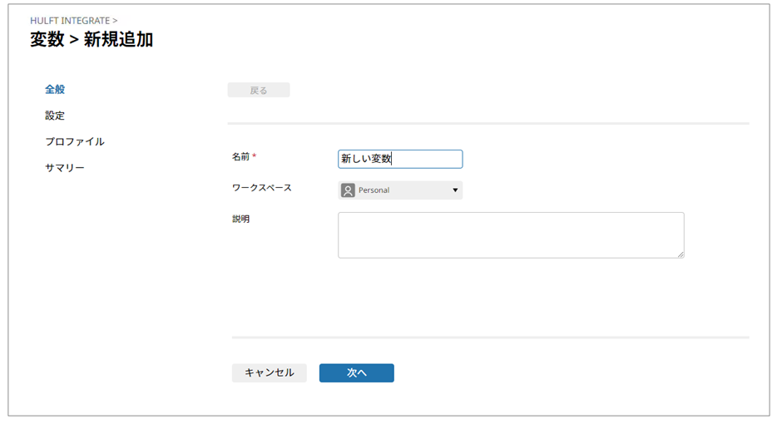Viewport: 777px width, 434px height.
Task: Open the ワークスペース dropdown
Action: point(400,190)
